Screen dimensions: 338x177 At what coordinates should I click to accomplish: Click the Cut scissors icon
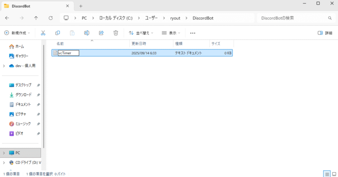coord(43,33)
